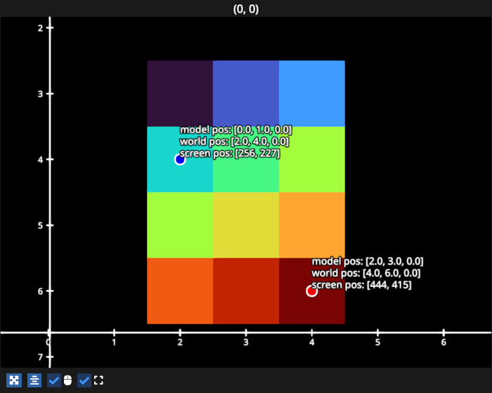Click the center scene button
This screenshot has width=492, height=393.
pyautogui.click(x=34, y=380)
